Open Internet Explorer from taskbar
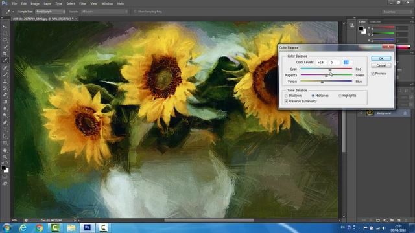This screenshot has width=415, height=233. [23, 228]
